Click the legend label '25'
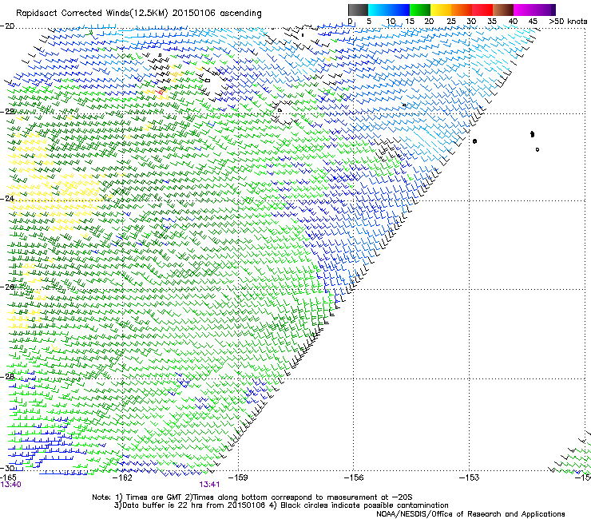This screenshot has height=519, width=591. 451,22
